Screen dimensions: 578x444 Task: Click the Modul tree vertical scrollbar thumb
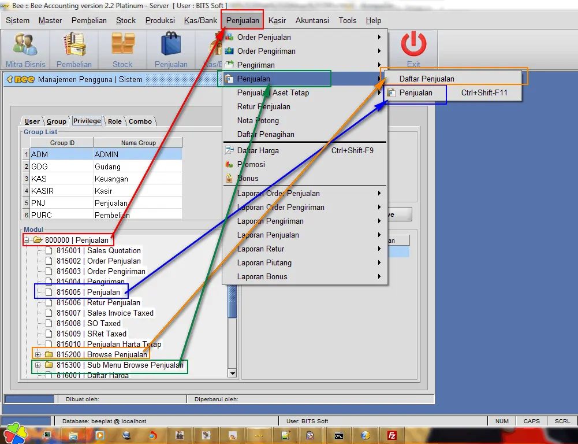pos(232,301)
